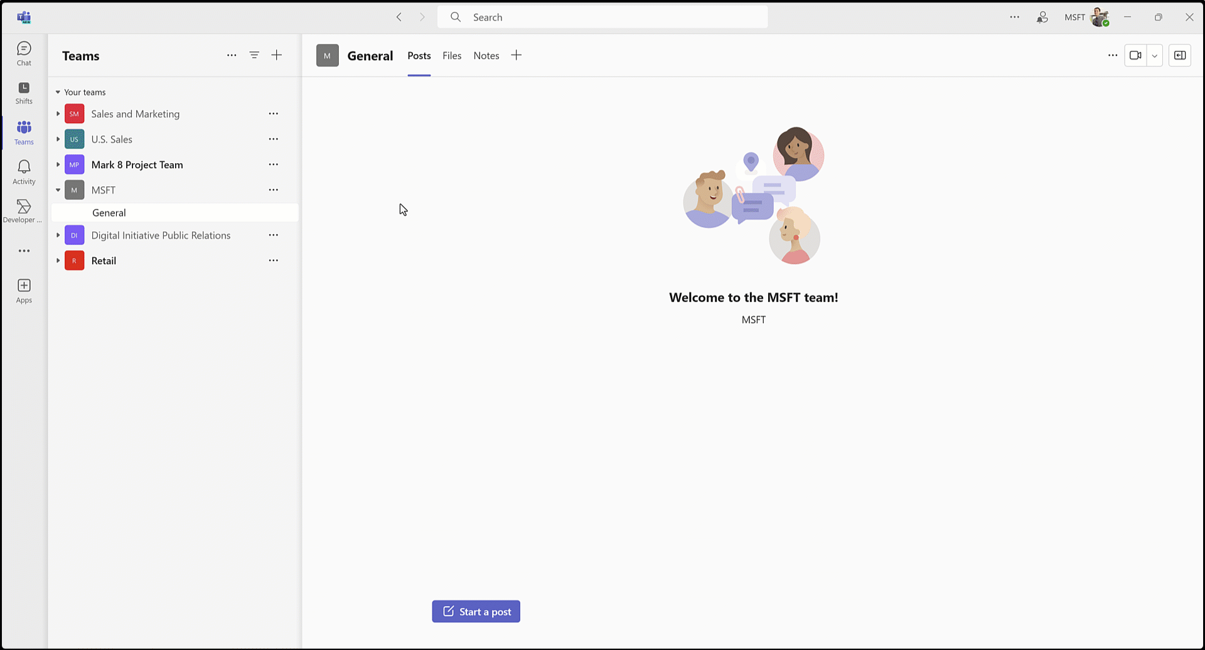Open the Chat section in the sidebar
1205x650 pixels.
24,53
